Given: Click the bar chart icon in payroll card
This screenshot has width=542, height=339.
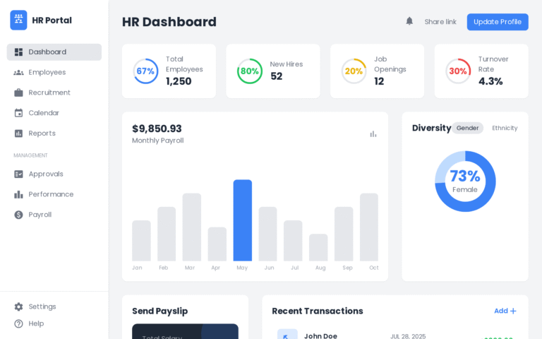Looking at the screenshot, I should [373, 134].
